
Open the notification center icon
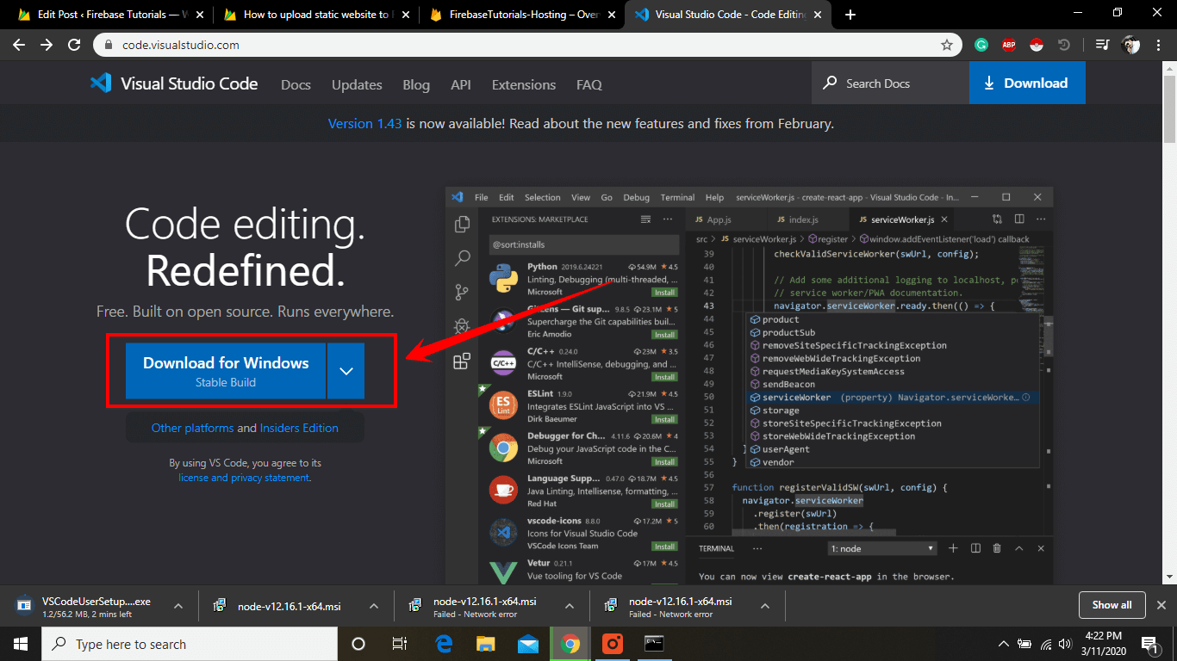click(x=1149, y=644)
